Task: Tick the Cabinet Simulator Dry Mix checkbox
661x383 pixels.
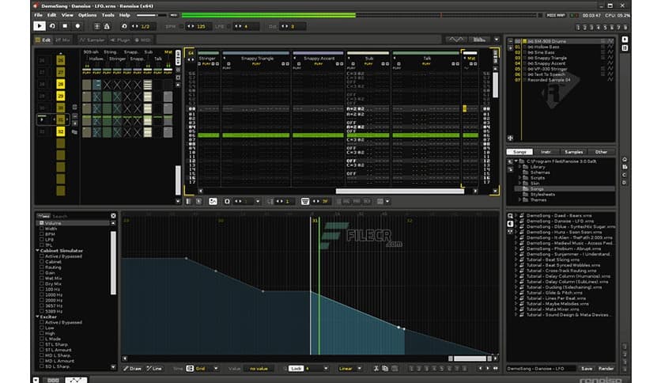Action: (41, 284)
